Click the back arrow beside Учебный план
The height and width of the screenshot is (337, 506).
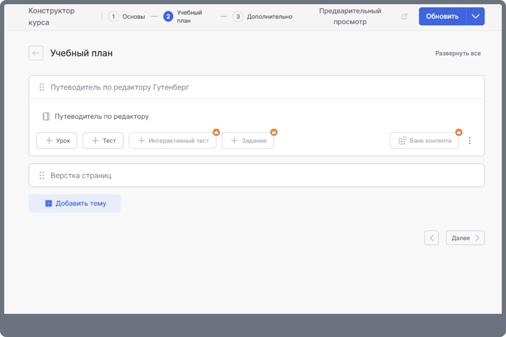click(x=36, y=53)
